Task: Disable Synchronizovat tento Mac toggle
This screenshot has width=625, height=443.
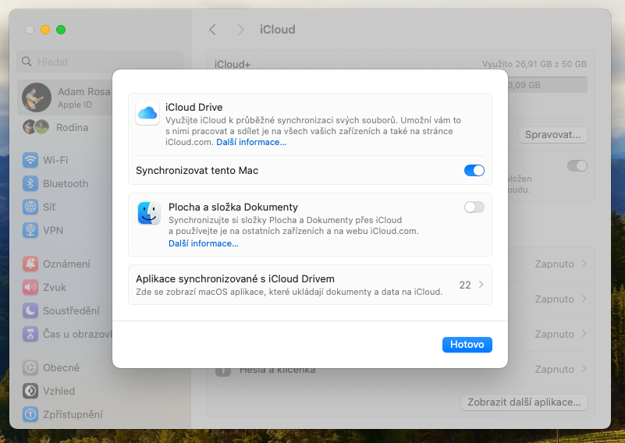Action: 474,170
